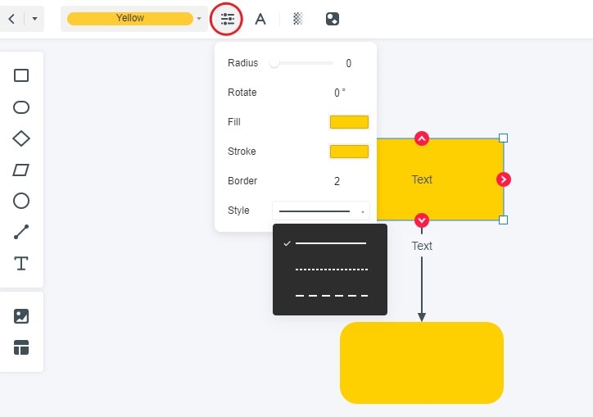This screenshot has width=593, height=417.
Task: Open the layout templates icon
Action: (x=21, y=347)
